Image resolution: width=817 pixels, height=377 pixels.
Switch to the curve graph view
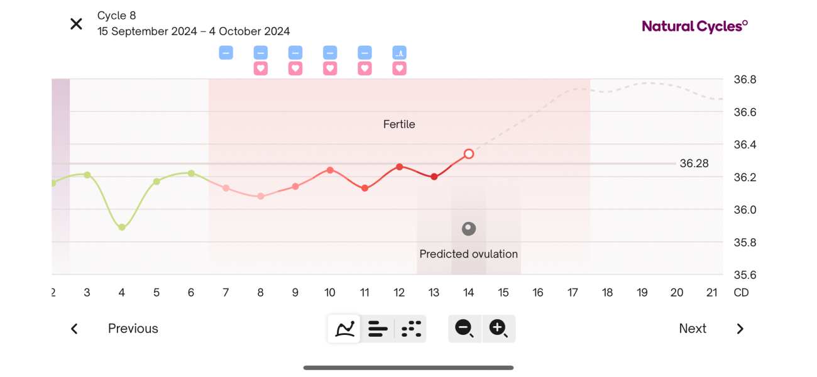coord(344,329)
